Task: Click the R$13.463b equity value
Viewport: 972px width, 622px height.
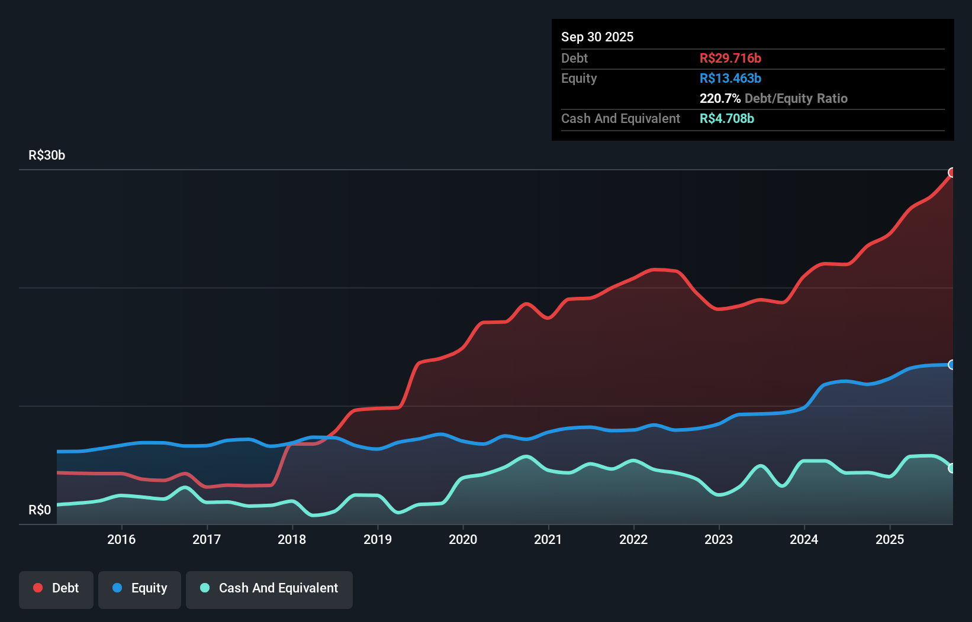Action: (730, 78)
